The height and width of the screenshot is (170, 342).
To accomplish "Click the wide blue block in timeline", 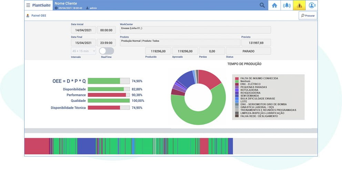I will [87, 146].
